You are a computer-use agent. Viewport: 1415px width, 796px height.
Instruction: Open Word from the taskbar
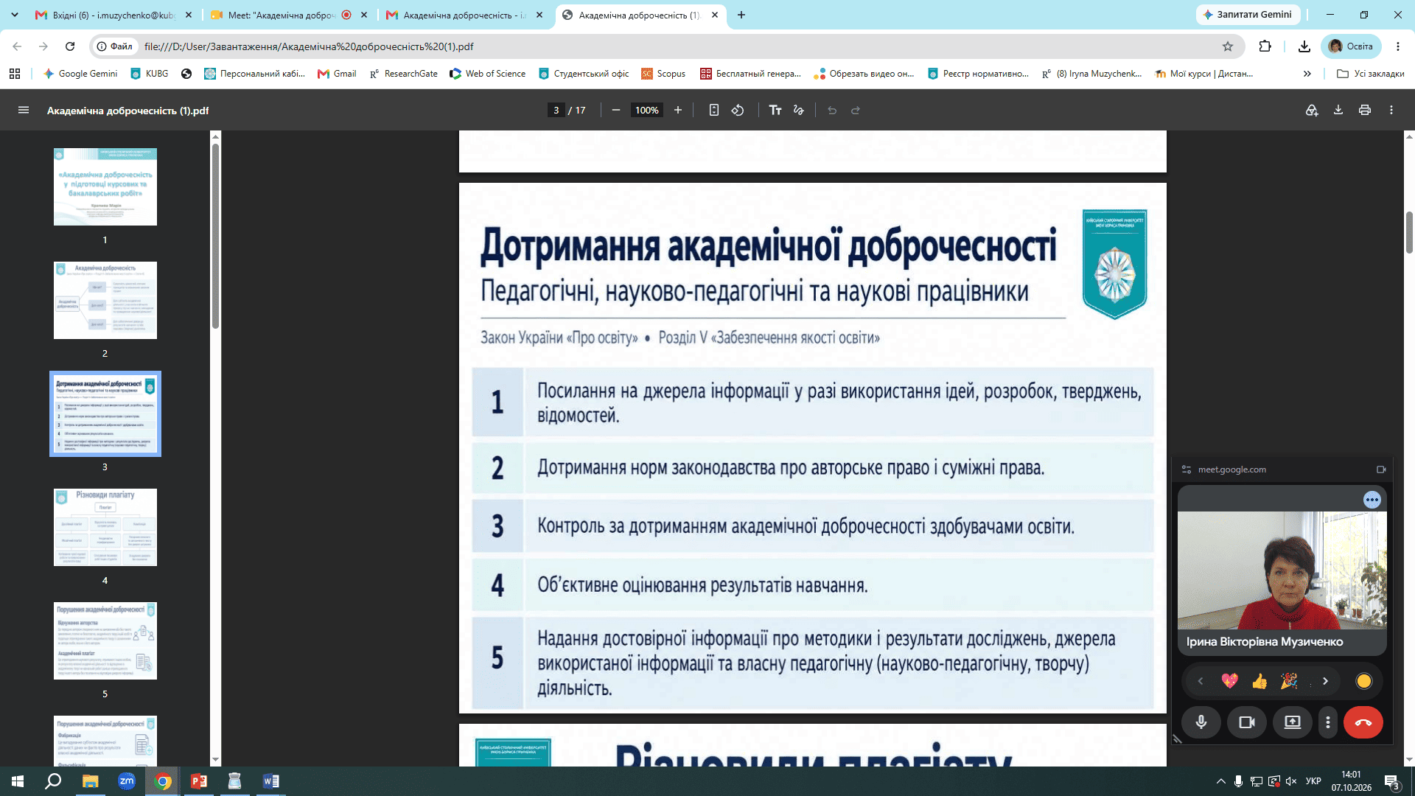pyautogui.click(x=270, y=781)
